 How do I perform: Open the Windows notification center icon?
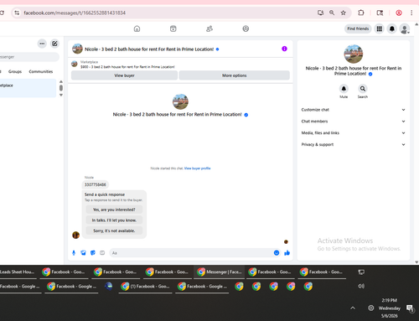click(410, 308)
